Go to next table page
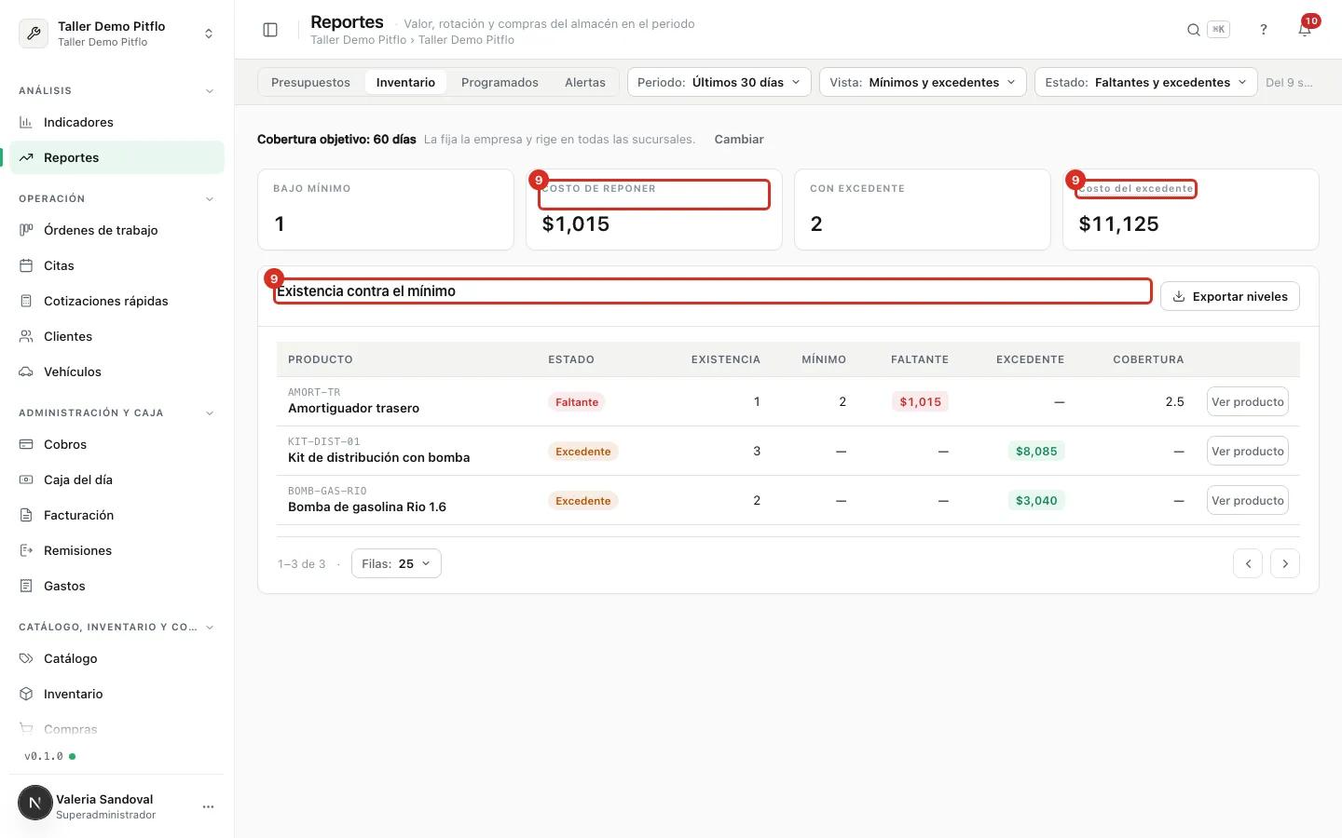The height and width of the screenshot is (838, 1342). tap(1285, 563)
